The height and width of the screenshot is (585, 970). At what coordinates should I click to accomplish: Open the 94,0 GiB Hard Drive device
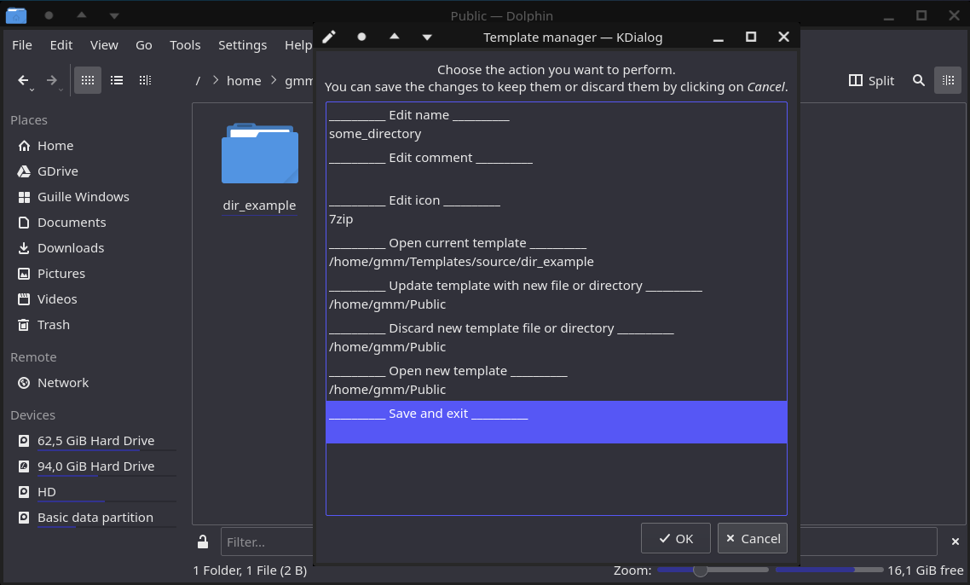coord(94,466)
